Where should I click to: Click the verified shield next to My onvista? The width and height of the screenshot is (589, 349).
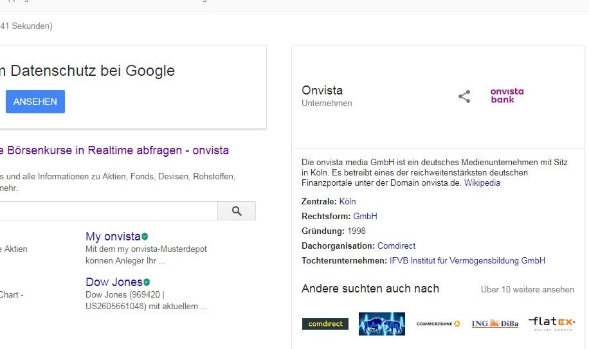tap(145, 237)
